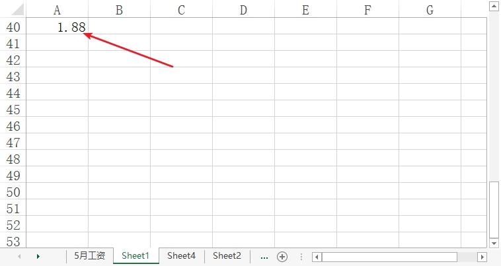Add a new sheet with plus icon

pyautogui.click(x=282, y=257)
